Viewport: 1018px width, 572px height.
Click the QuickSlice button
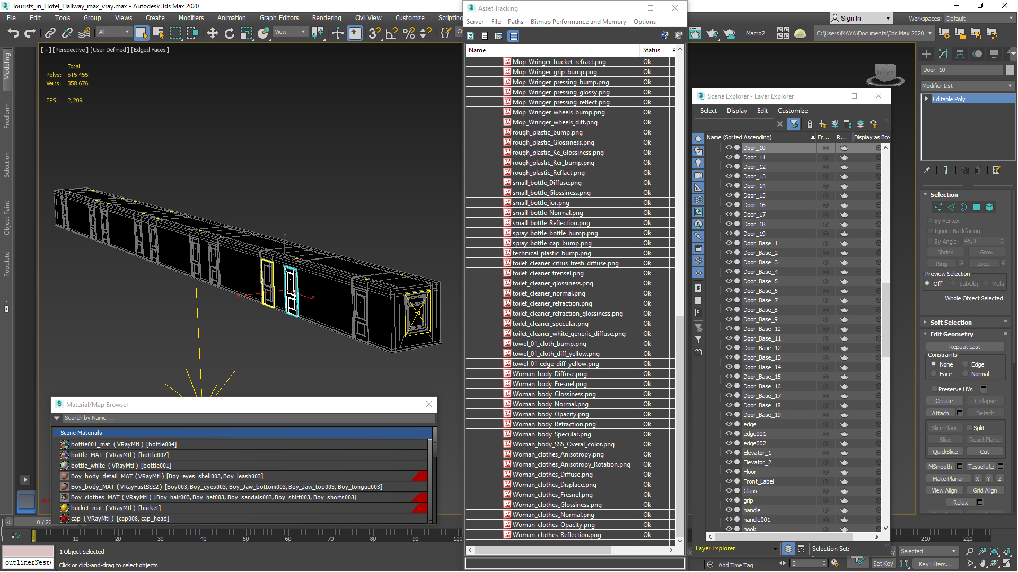(945, 452)
